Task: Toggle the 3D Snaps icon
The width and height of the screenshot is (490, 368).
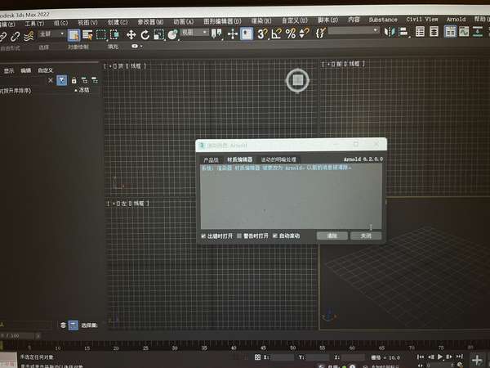Action: click(262, 34)
